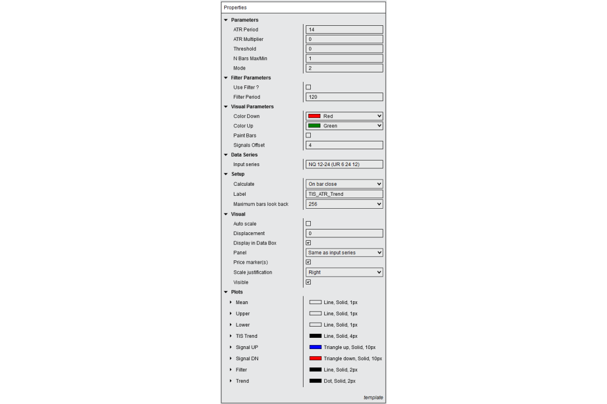Uncheck the Visible checkbox
Screen dimensions: 607x404
coord(308,282)
